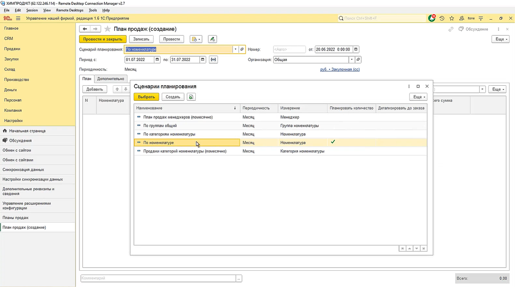
Task: Open calendar picker for document date
Action: coord(356,49)
